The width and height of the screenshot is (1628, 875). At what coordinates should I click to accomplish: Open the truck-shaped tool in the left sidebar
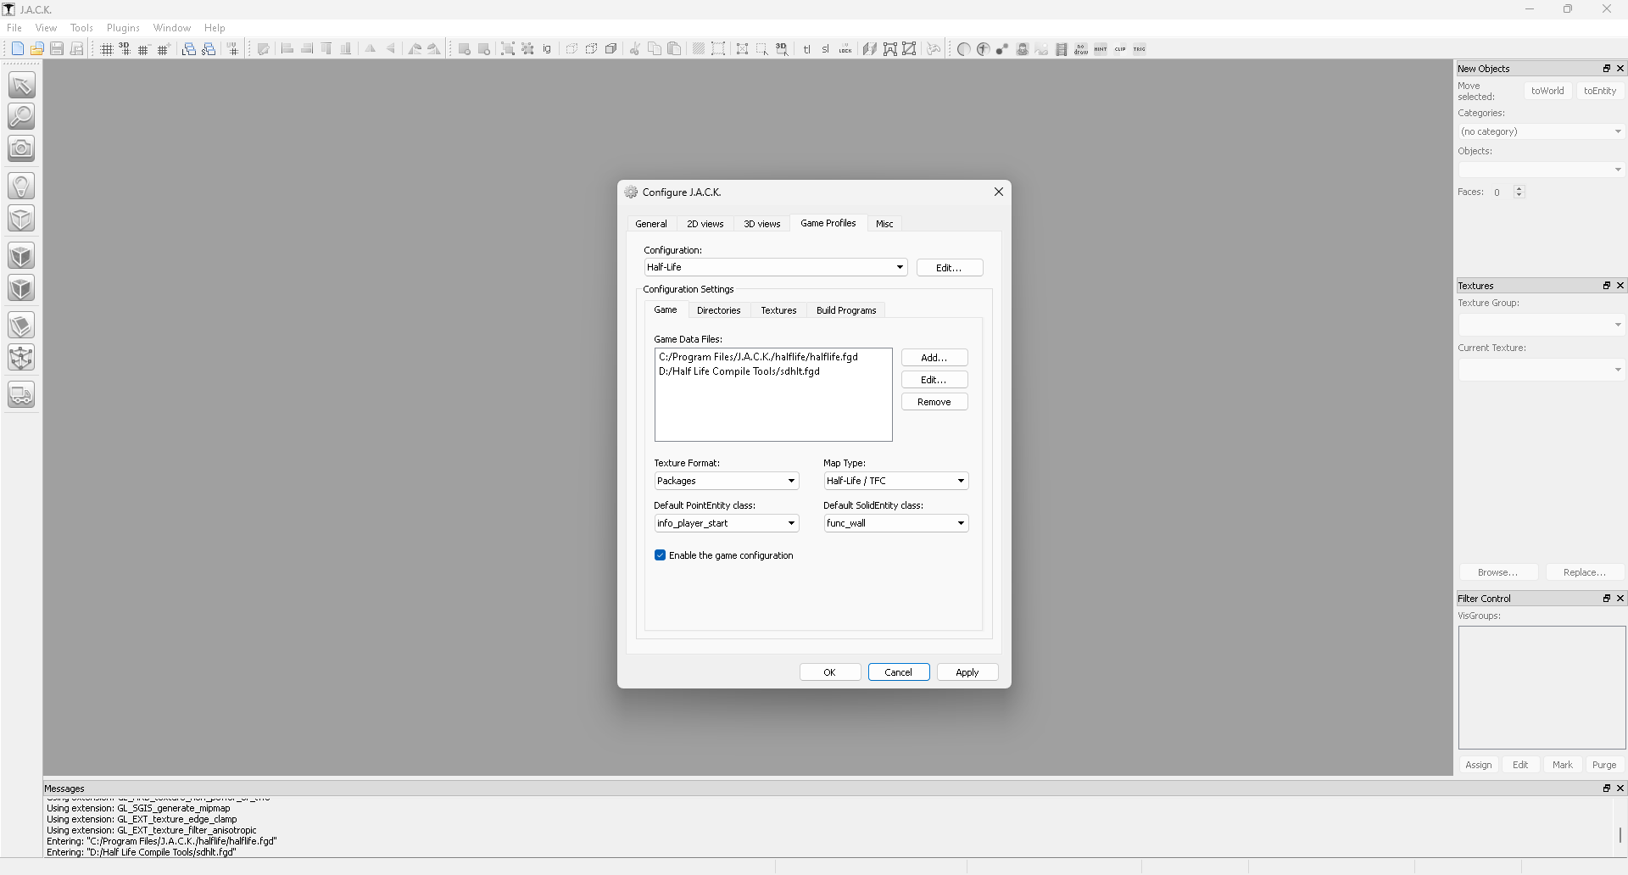[x=21, y=395]
